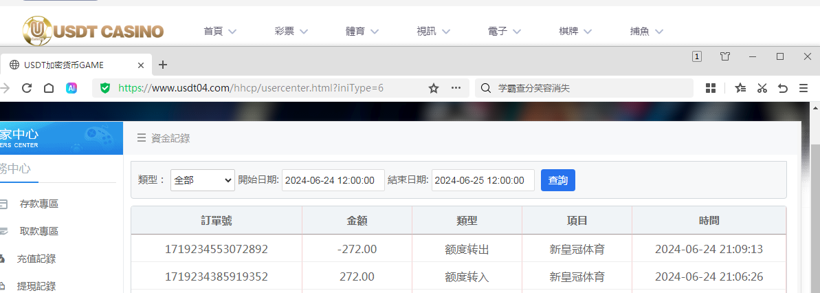Click the 存款專區 card icon
The width and height of the screenshot is (820, 293).
3,204
